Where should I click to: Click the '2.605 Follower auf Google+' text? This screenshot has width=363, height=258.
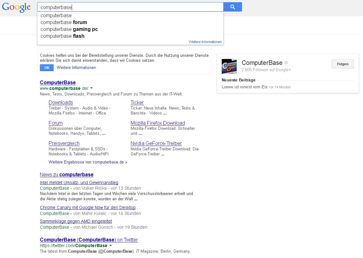(266, 70)
